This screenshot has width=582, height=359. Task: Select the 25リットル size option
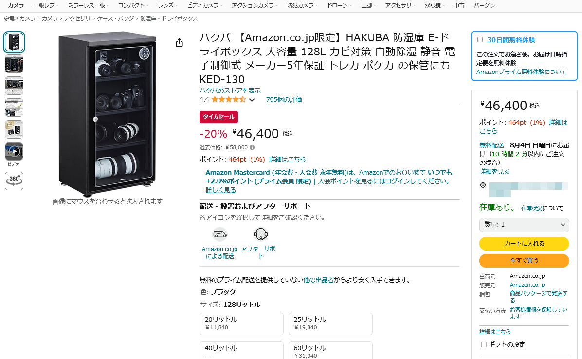[x=330, y=324]
